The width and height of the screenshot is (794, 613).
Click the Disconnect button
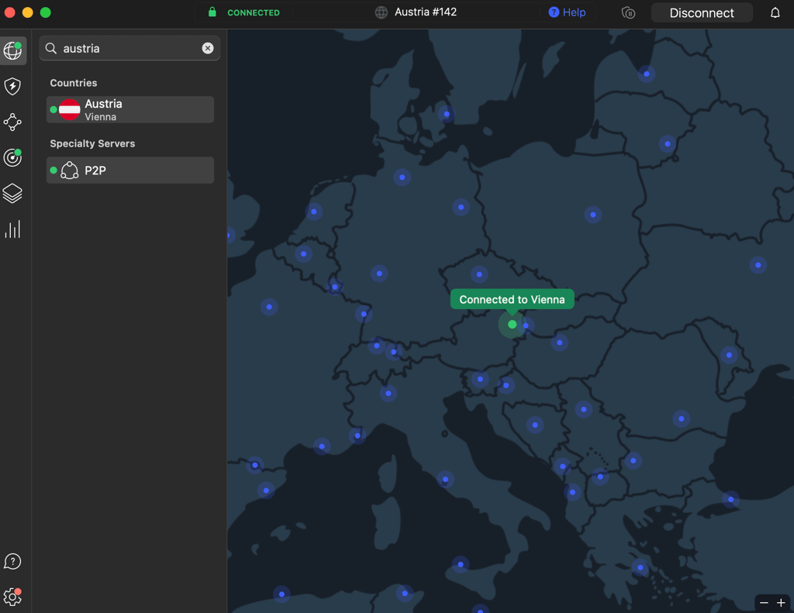(701, 12)
